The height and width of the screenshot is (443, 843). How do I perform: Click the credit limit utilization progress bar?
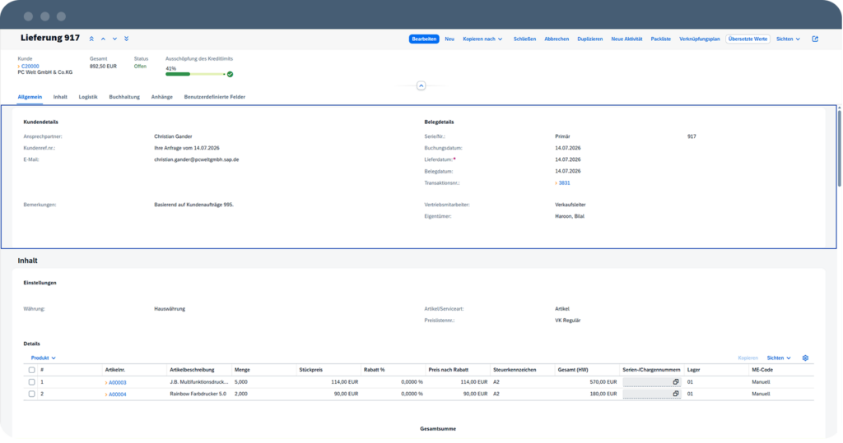coord(195,74)
